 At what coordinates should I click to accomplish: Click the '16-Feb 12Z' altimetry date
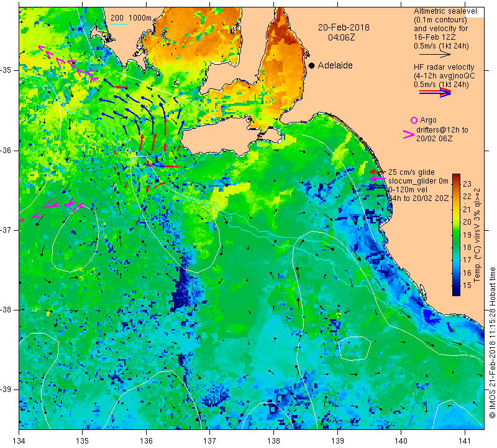coord(434,37)
